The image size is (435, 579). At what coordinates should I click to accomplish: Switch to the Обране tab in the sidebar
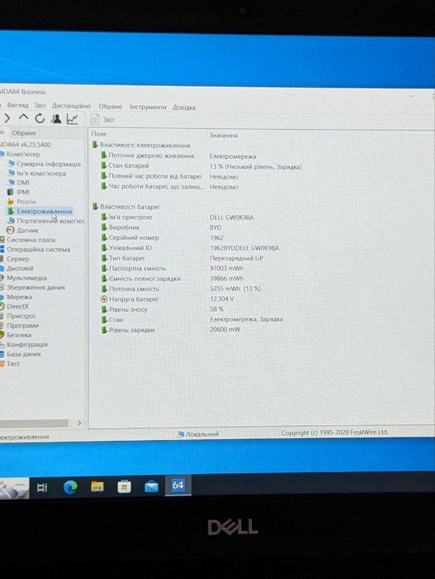tap(24, 133)
